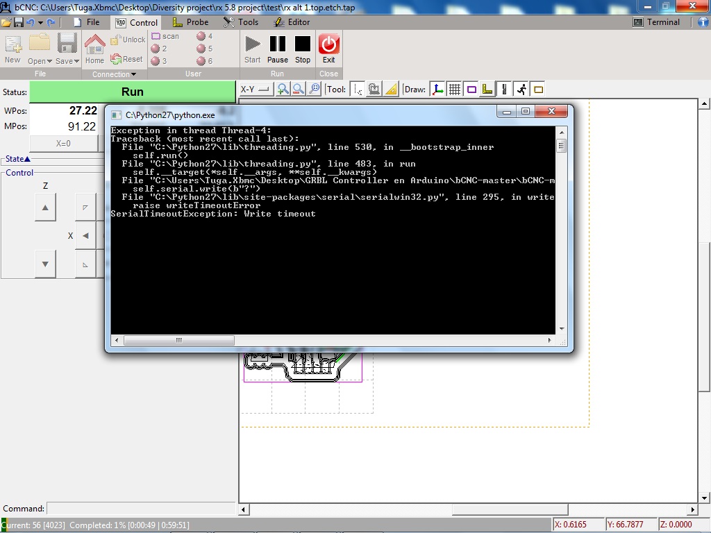
Task: Switch to the File ribbon tab
Action: pyautogui.click(x=87, y=22)
